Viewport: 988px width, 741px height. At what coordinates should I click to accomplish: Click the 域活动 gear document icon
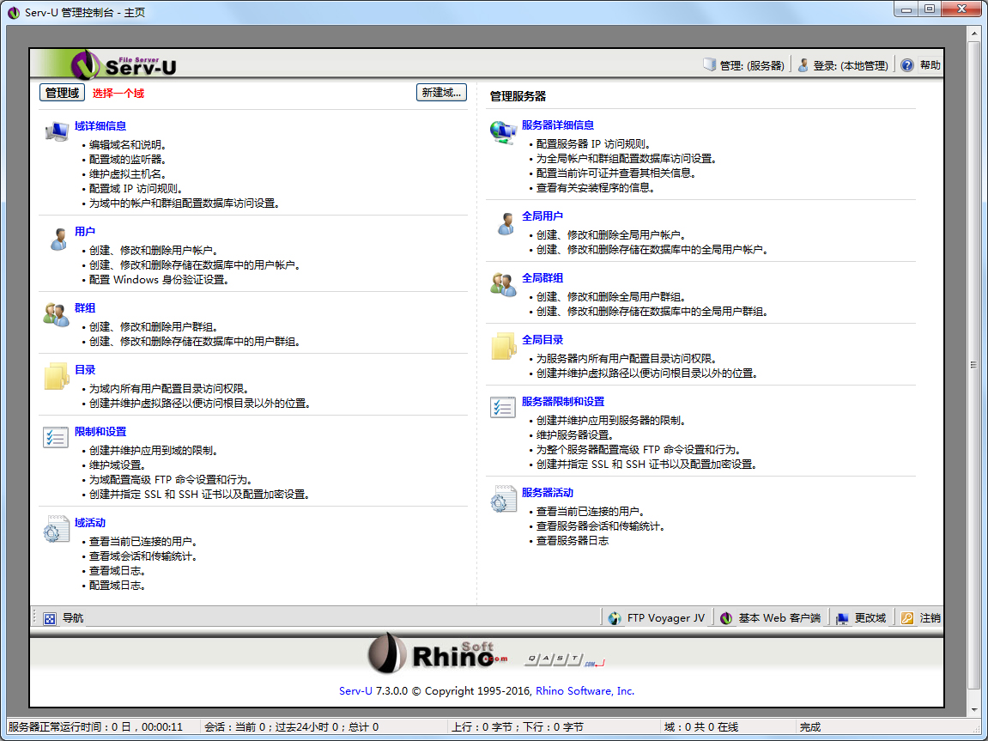point(57,529)
